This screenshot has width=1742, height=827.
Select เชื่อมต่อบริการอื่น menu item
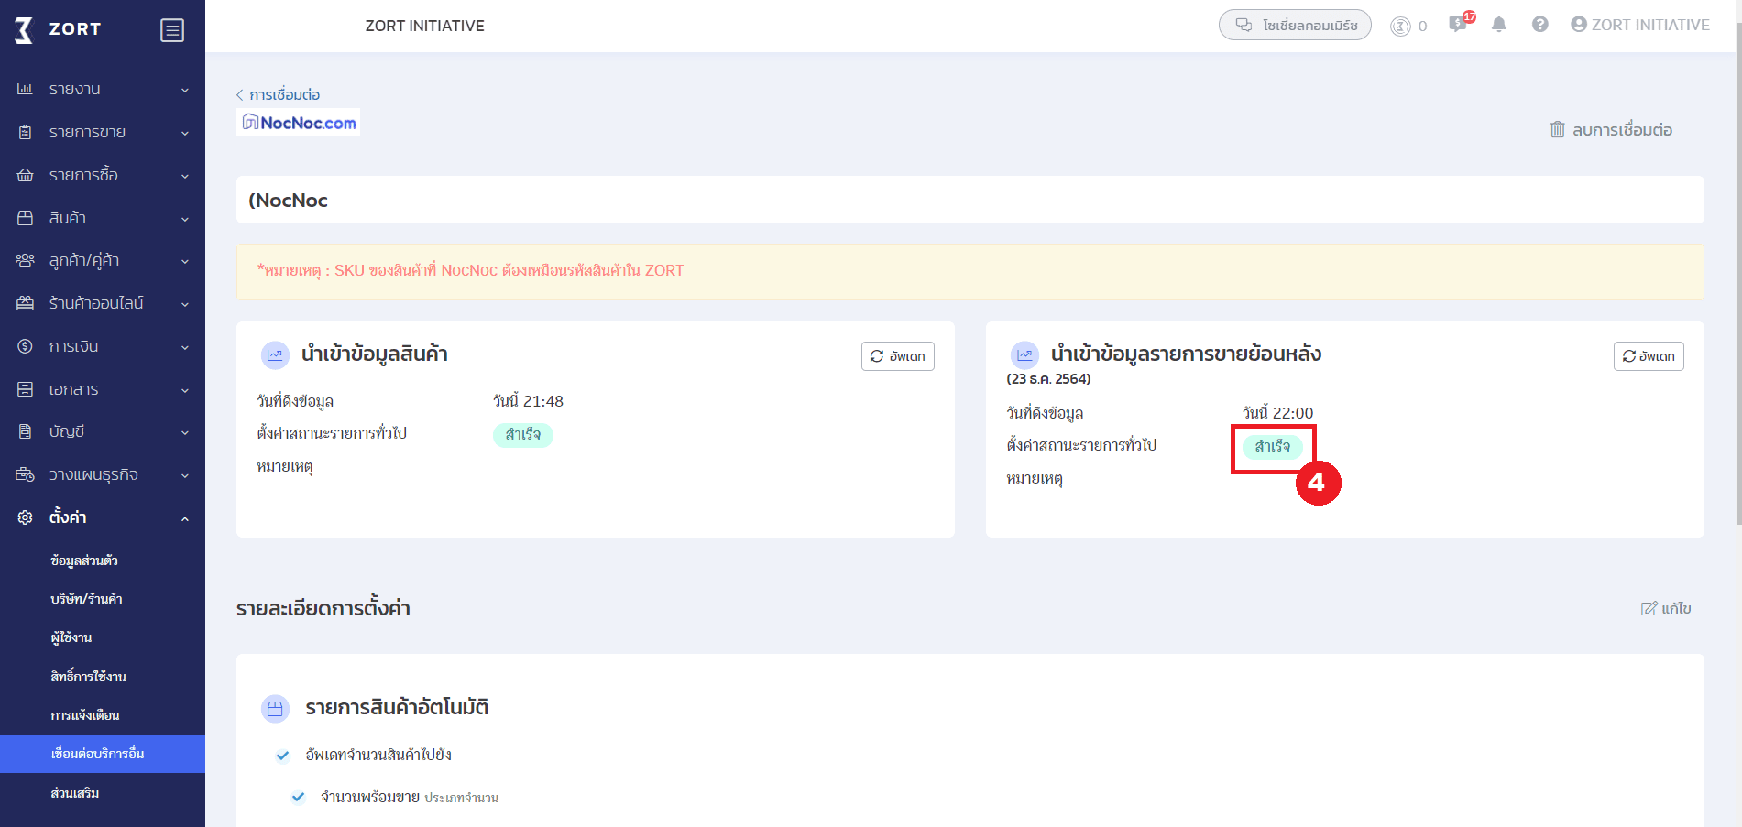103,754
